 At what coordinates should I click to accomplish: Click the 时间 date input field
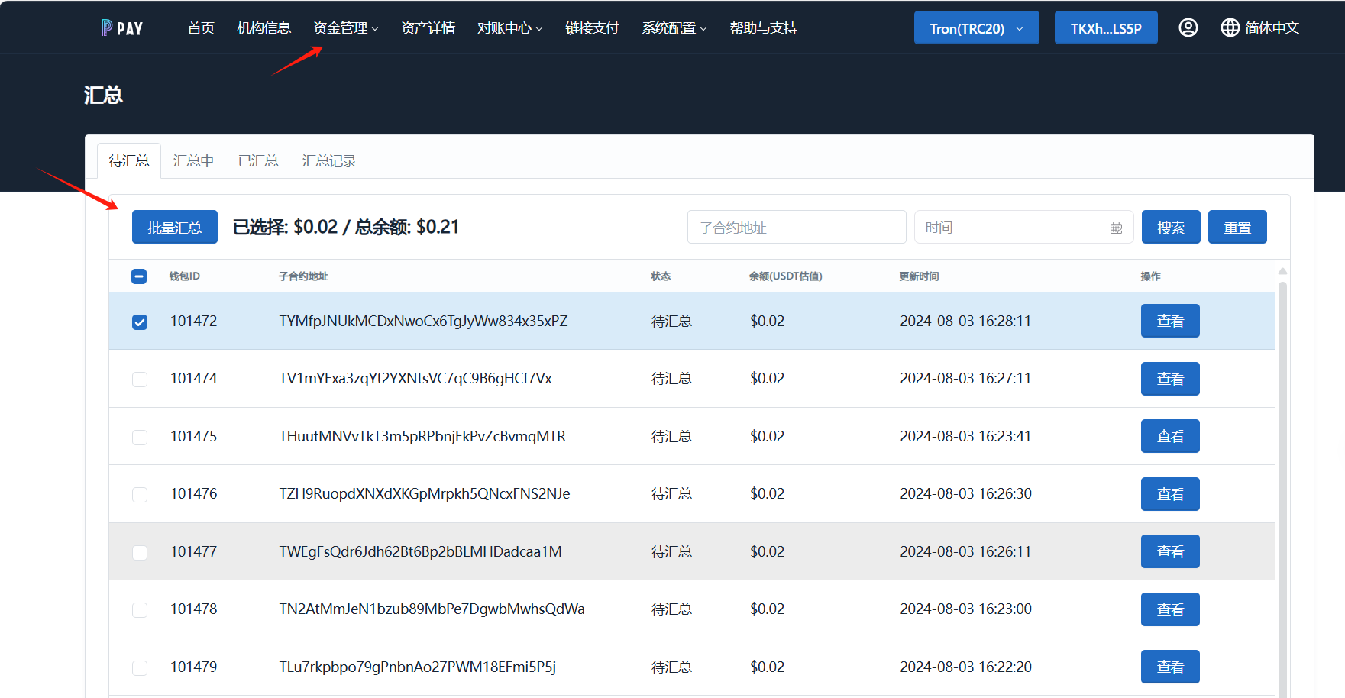1024,227
